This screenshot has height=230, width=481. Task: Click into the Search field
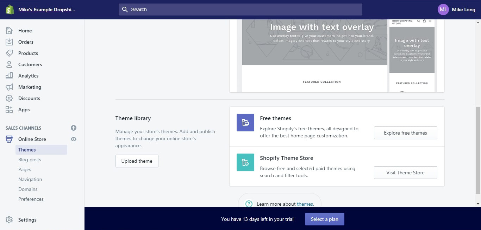[240, 10]
